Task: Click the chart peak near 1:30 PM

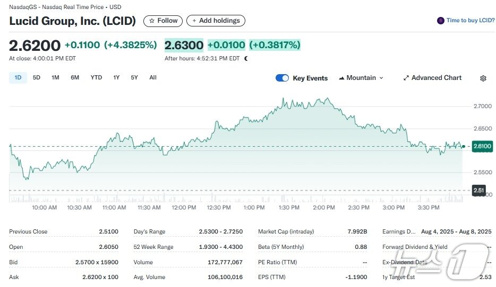Action: 283,98
